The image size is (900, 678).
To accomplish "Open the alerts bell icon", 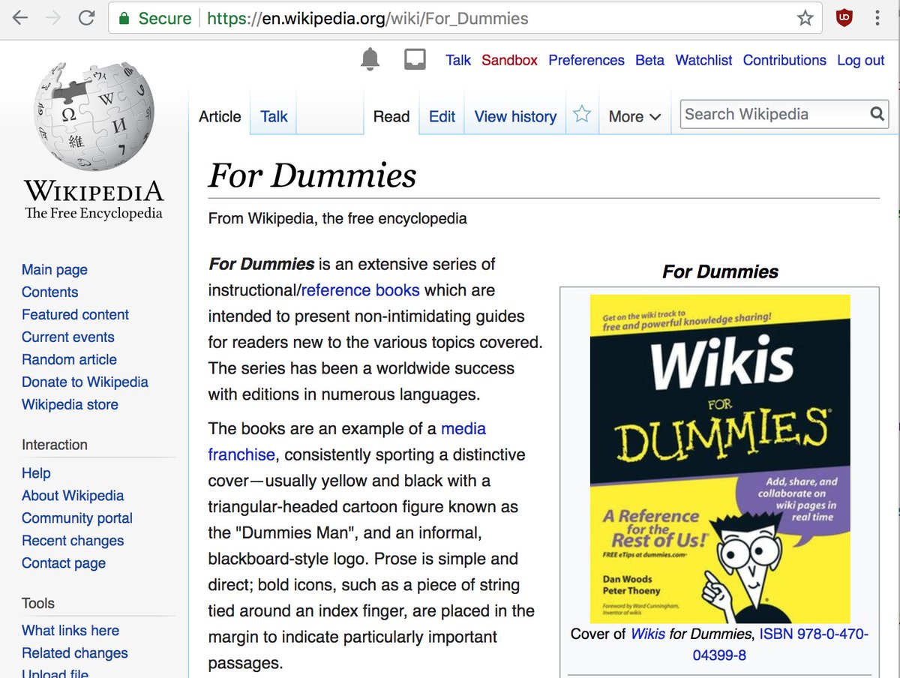I will pyautogui.click(x=370, y=59).
